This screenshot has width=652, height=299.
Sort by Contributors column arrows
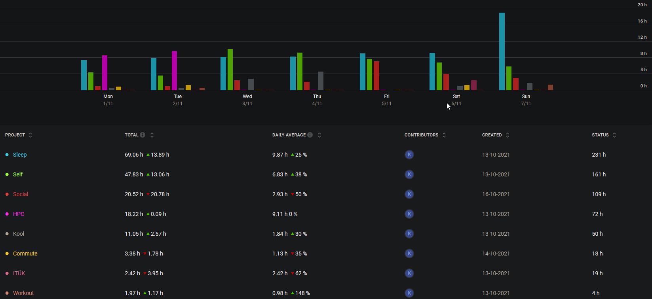pyautogui.click(x=444, y=135)
